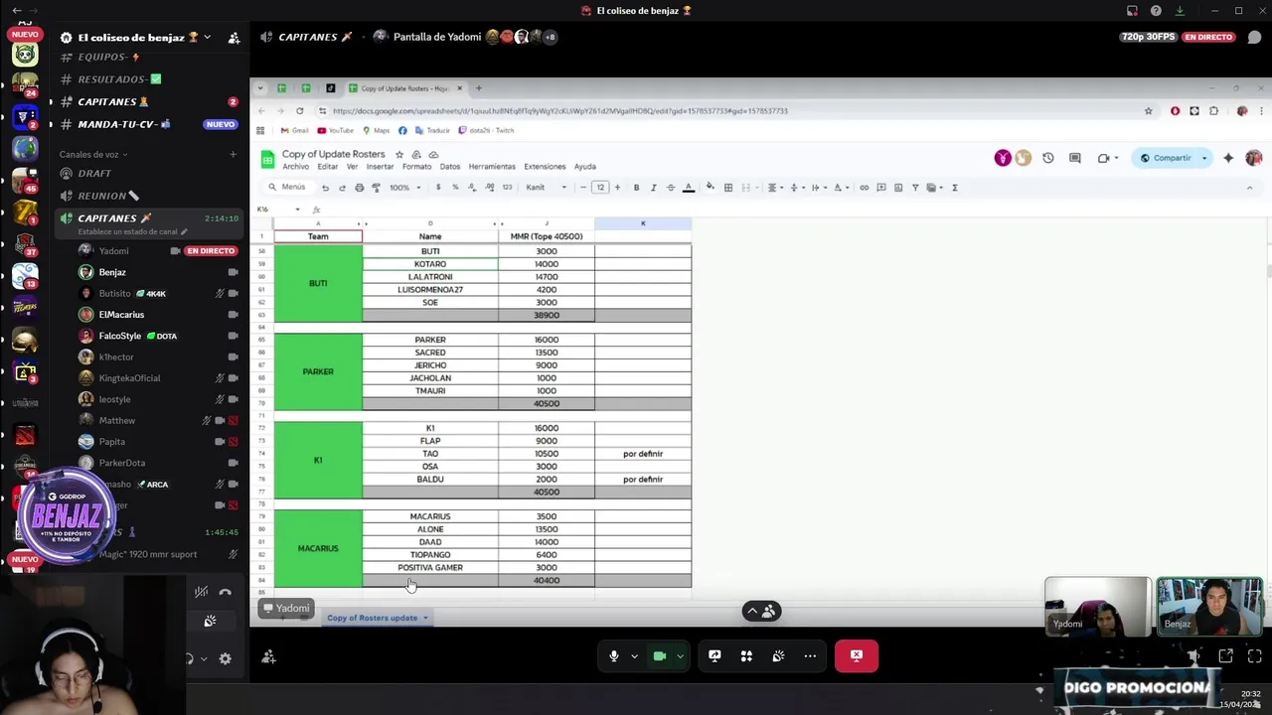Open Discord user settings gear
The width and height of the screenshot is (1272, 715).
[x=225, y=658]
